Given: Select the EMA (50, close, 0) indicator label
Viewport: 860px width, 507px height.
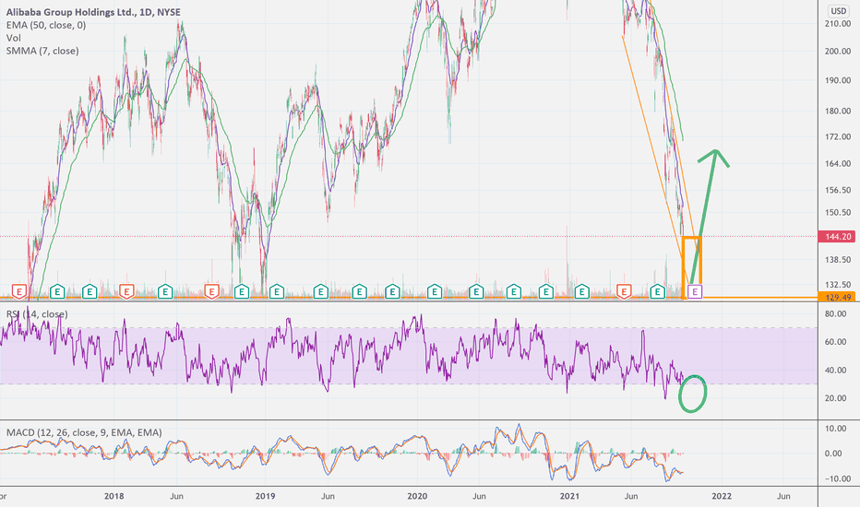Looking at the screenshot, I should (46, 25).
